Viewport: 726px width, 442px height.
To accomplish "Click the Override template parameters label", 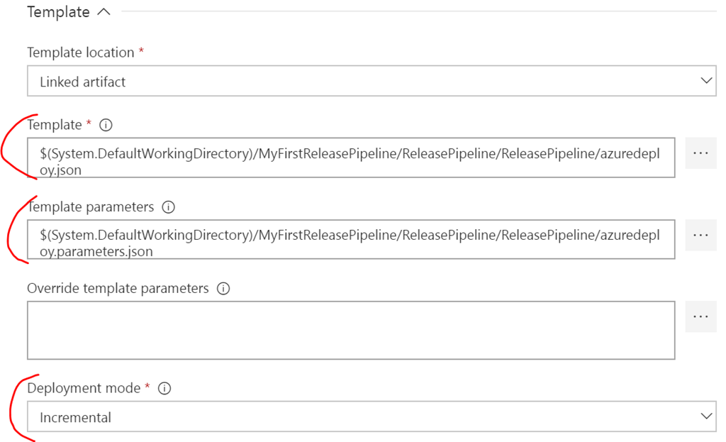I will point(118,289).
